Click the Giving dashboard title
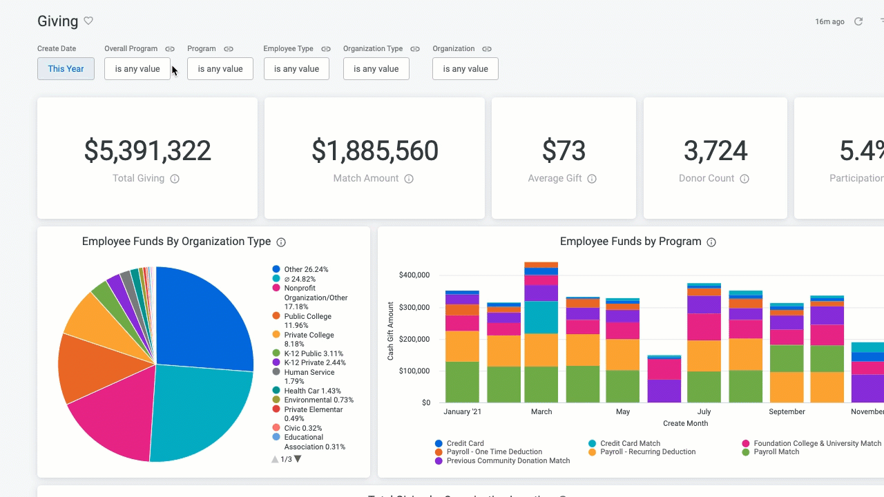 tap(58, 21)
